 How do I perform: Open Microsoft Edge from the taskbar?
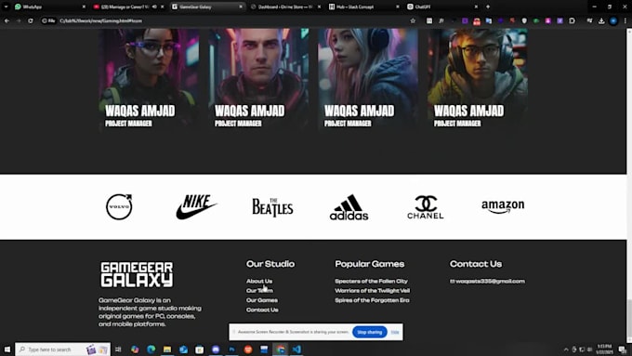(x=151, y=349)
